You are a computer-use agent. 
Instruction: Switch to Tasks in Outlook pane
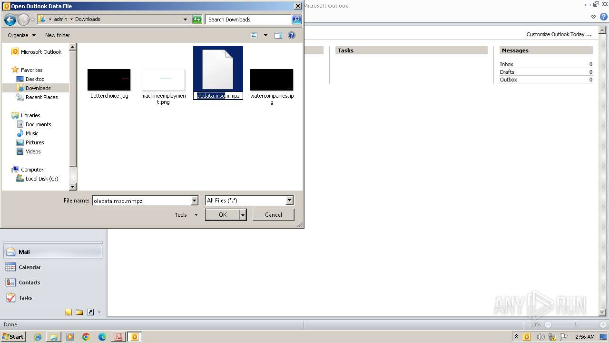coord(53,298)
